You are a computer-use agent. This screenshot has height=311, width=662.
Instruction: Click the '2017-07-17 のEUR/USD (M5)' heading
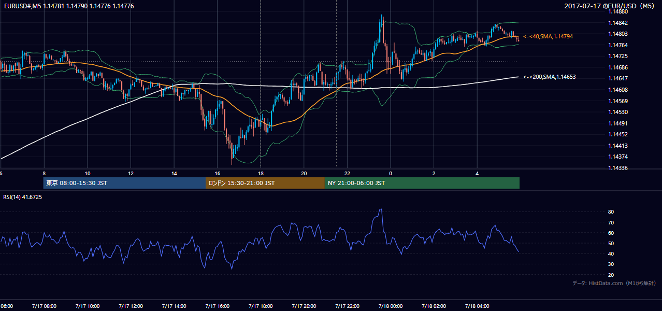click(610, 6)
